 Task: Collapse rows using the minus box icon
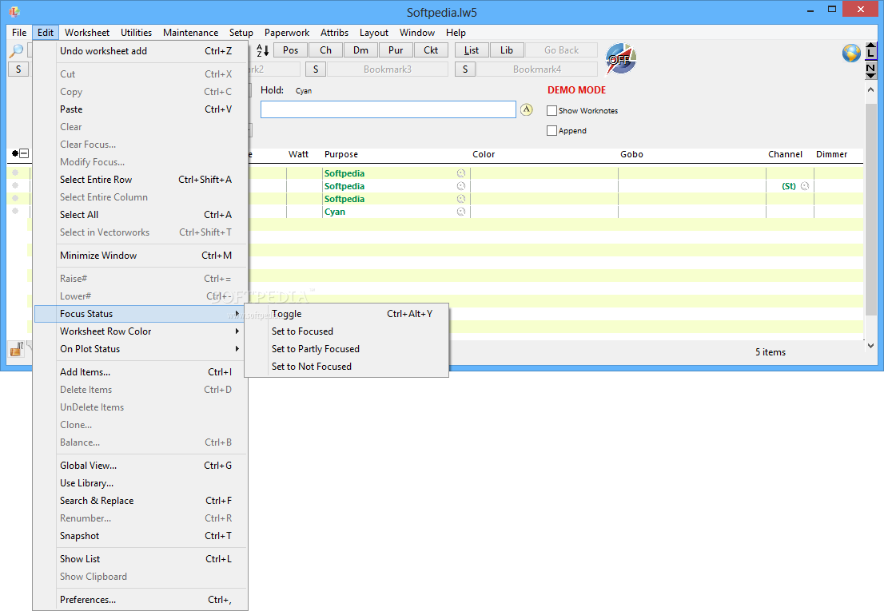pos(24,153)
